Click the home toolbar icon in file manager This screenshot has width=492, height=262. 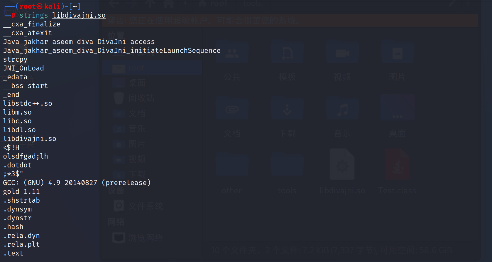[x=168, y=4]
